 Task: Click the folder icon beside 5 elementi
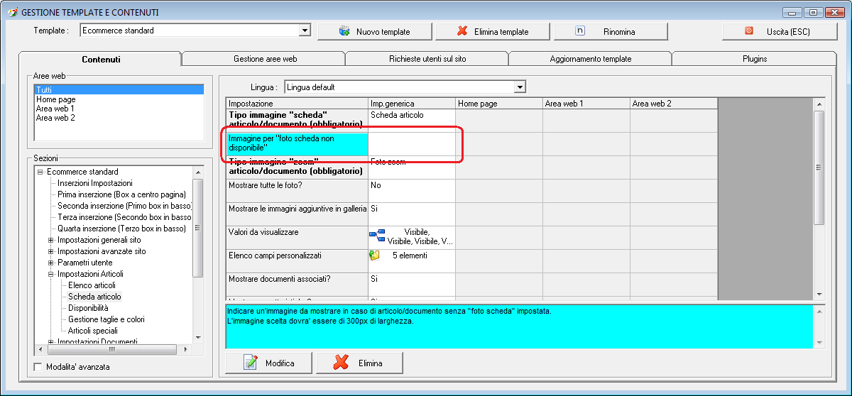(x=375, y=255)
